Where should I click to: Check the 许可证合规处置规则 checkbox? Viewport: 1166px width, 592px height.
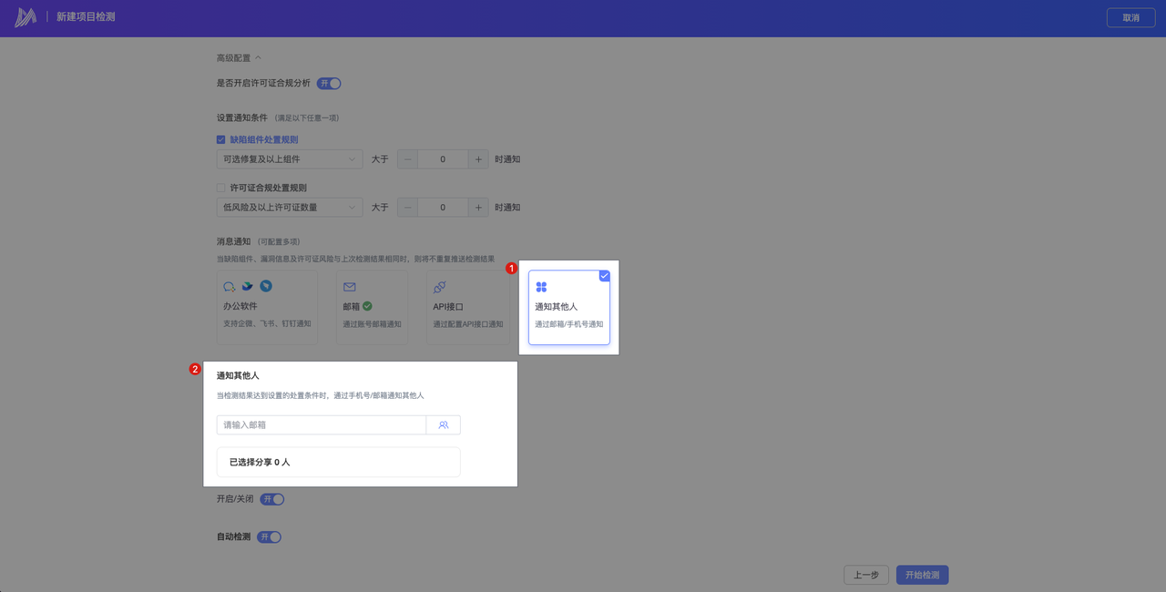220,189
